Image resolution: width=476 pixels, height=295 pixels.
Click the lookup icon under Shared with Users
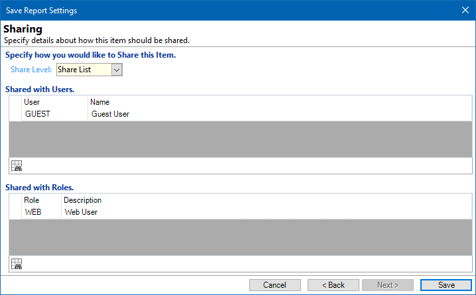17,166
